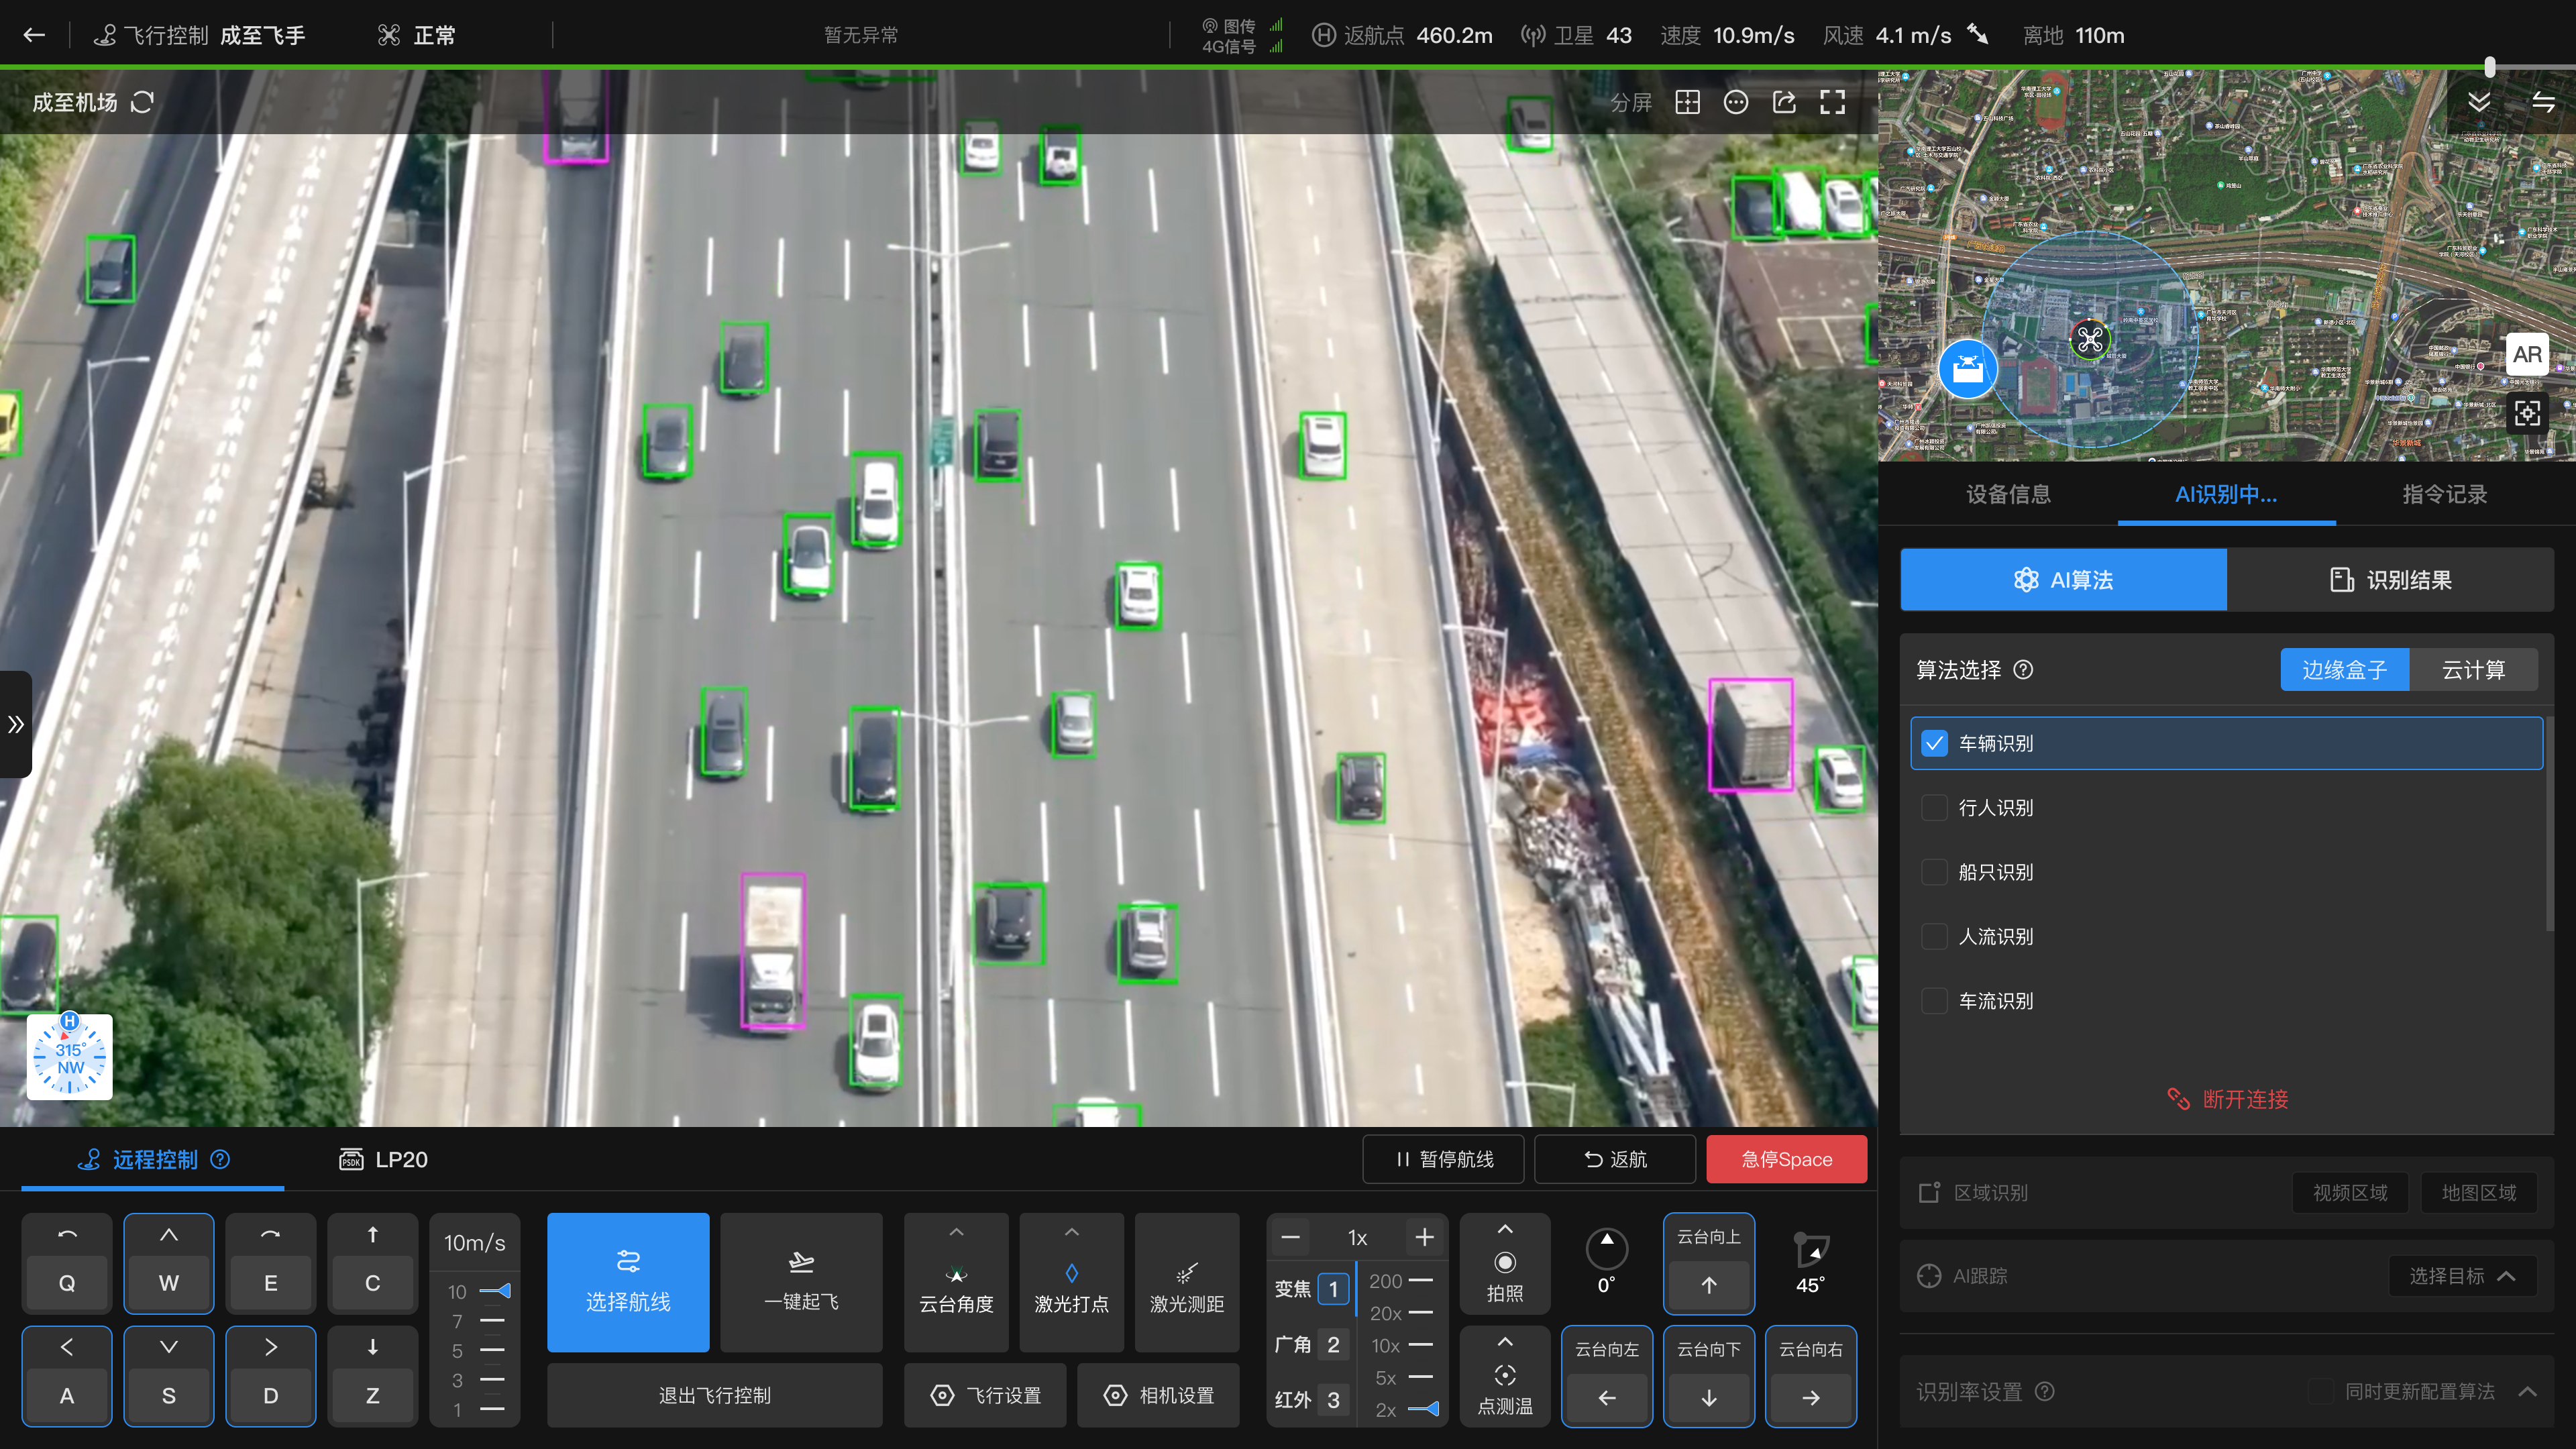Open the 识别结果 tab

coord(2390,580)
